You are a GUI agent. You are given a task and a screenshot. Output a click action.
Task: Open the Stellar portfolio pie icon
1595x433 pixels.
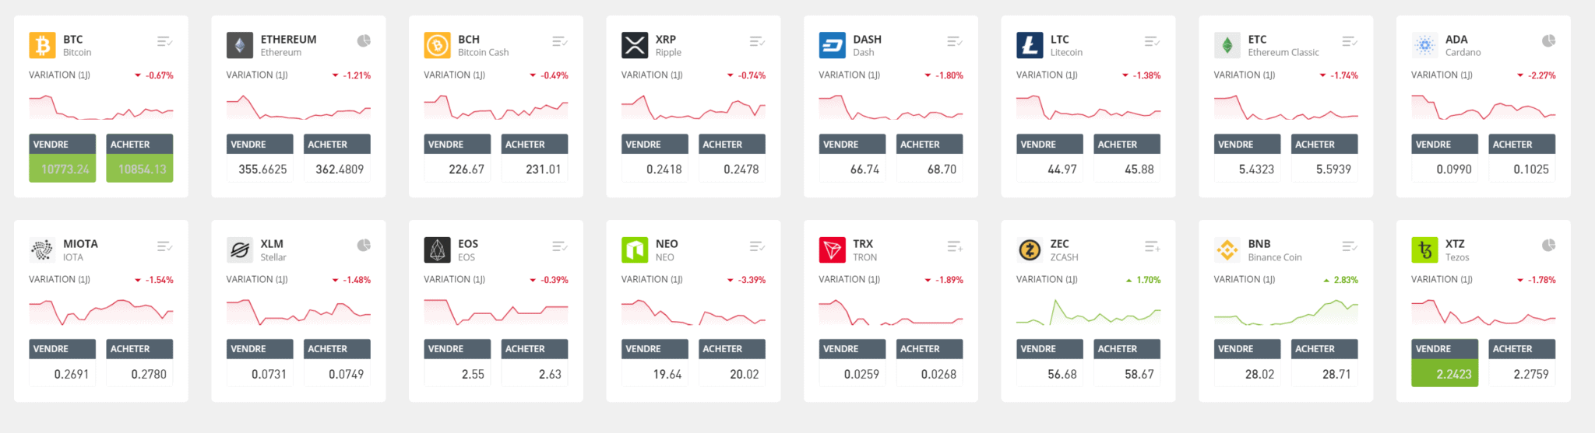pyautogui.click(x=364, y=245)
